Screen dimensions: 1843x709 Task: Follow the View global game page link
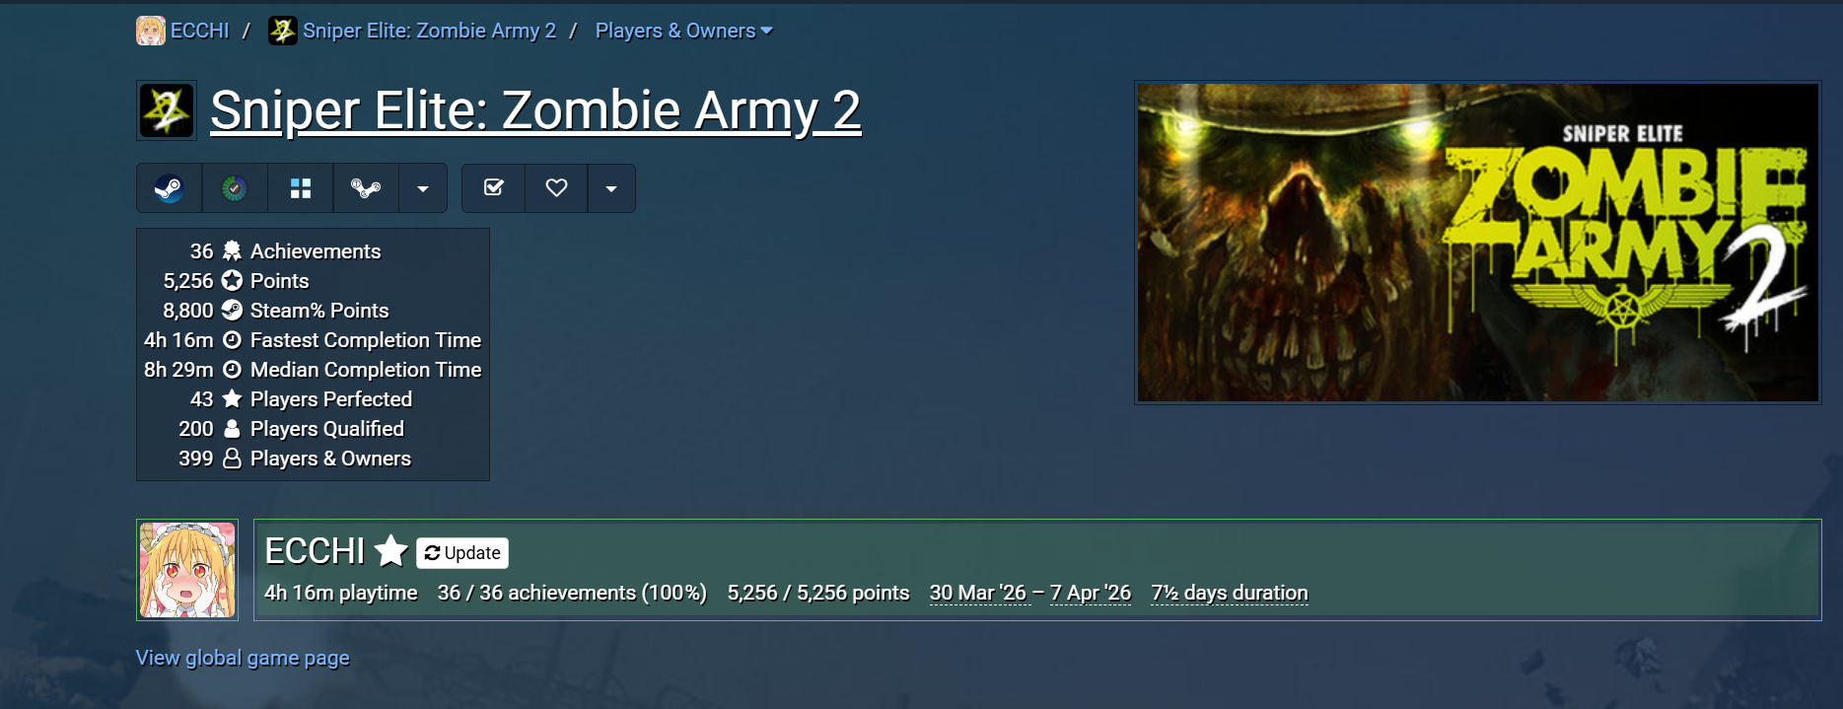(x=243, y=658)
